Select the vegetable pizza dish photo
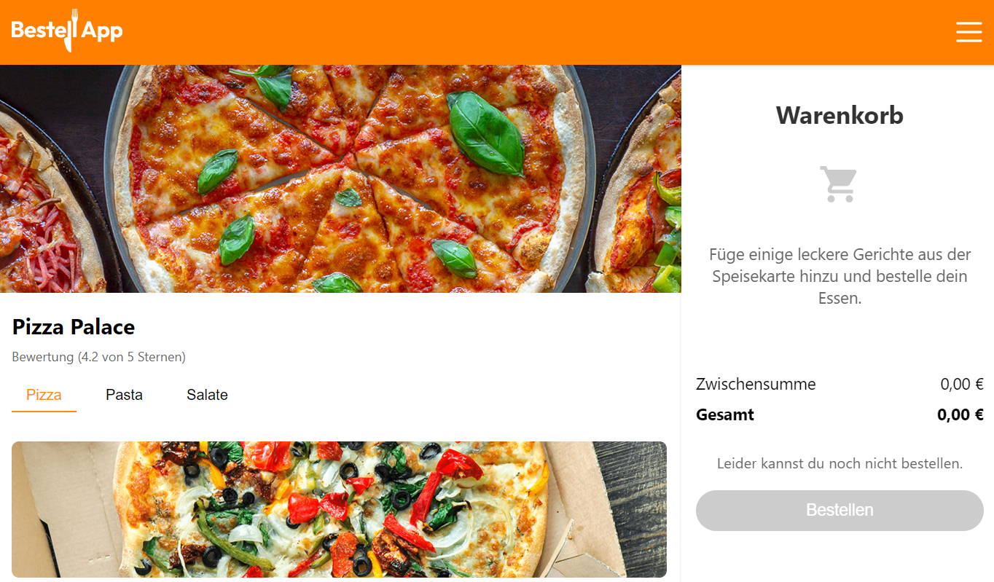This screenshot has height=582, width=994. pos(339,509)
